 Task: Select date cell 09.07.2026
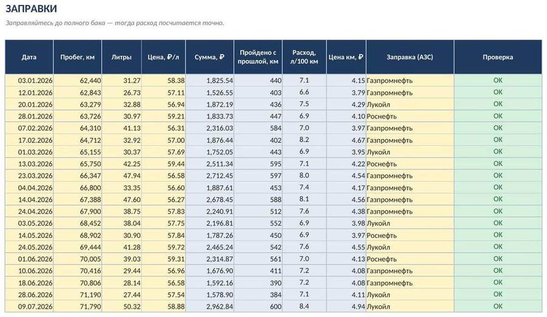click(29, 307)
